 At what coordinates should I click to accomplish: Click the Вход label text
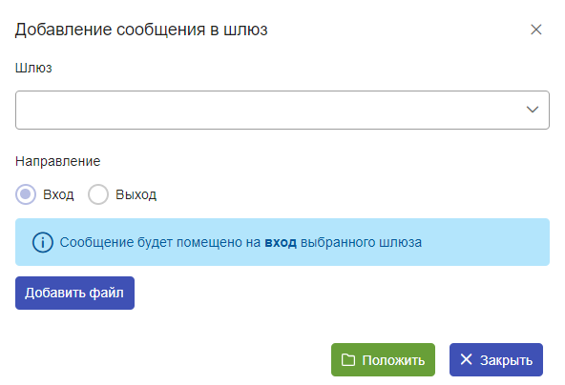coord(58,194)
